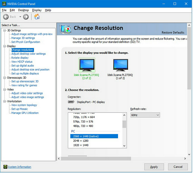Go to Home via house icon

click(x=37, y=17)
